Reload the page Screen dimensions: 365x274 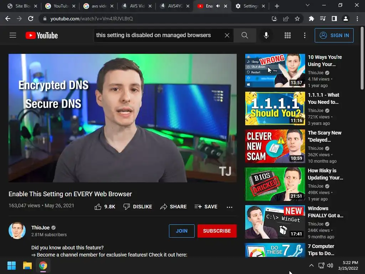pos(31,19)
